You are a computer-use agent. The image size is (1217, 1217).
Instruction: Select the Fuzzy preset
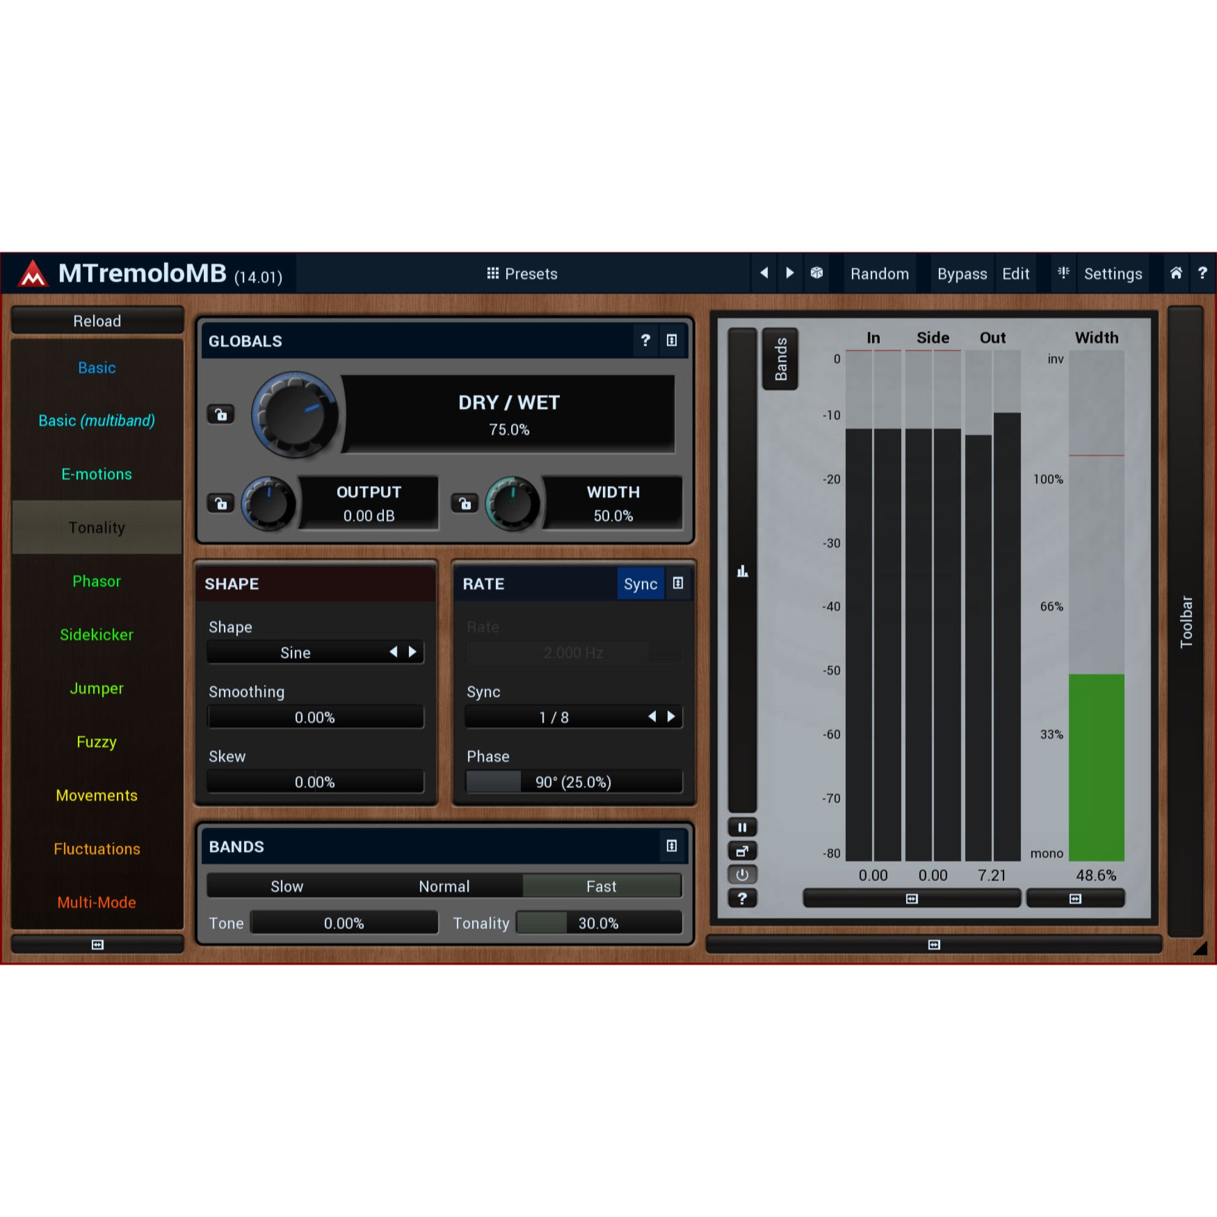[97, 742]
